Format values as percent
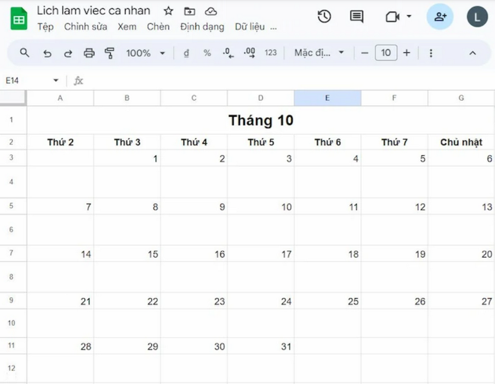This screenshot has width=495, height=384. tap(207, 53)
